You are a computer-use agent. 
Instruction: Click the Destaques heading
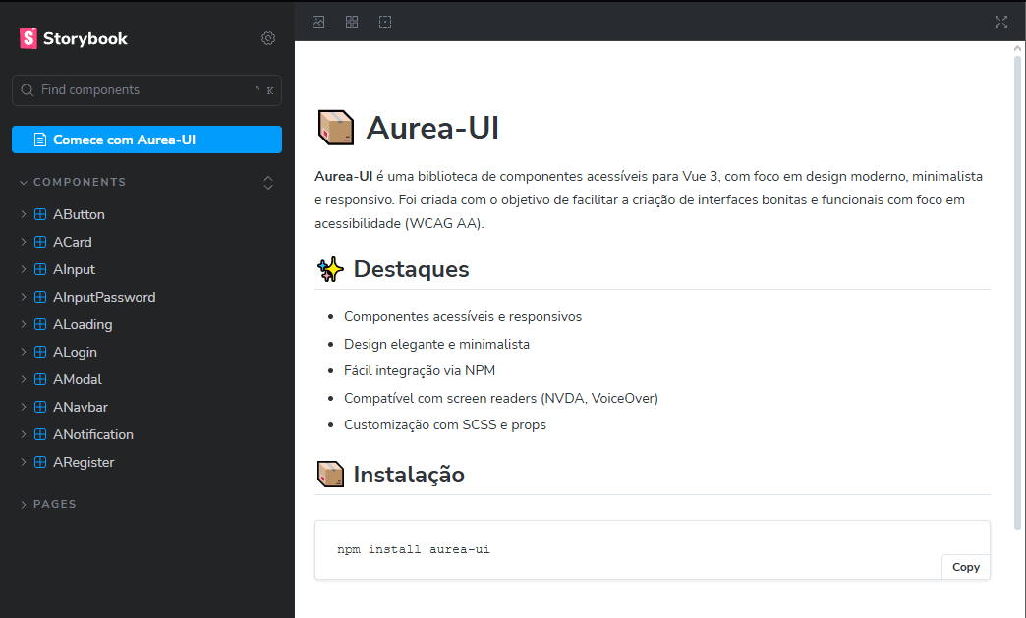tap(411, 269)
